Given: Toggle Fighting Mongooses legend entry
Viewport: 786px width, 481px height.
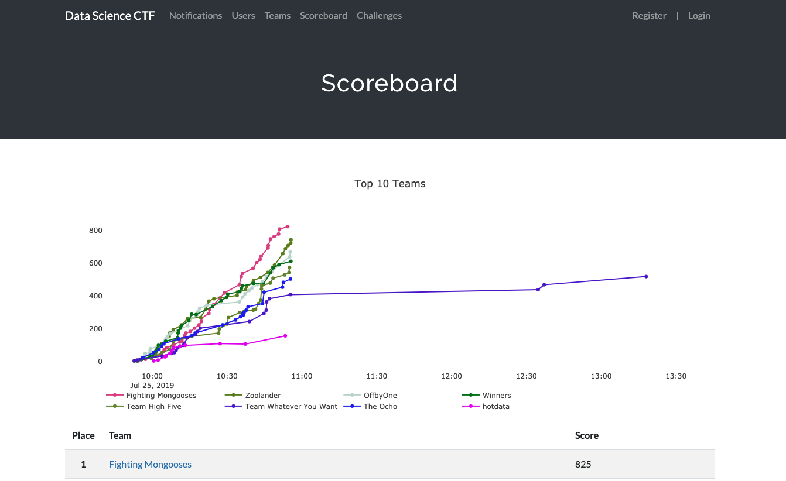Looking at the screenshot, I should 151,396.
